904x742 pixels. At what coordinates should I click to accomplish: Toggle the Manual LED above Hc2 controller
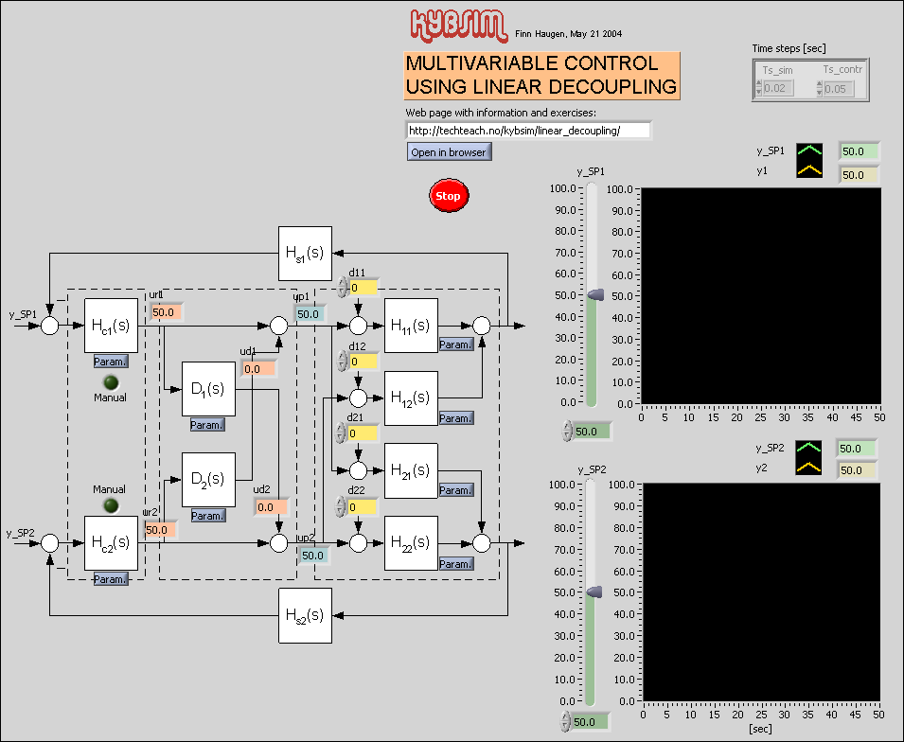pyautogui.click(x=110, y=504)
